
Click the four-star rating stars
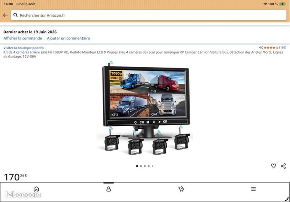tap(271, 47)
